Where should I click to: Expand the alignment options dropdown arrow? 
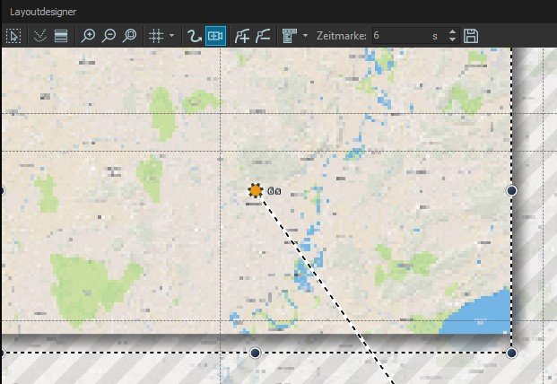pyautogui.click(x=306, y=36)
